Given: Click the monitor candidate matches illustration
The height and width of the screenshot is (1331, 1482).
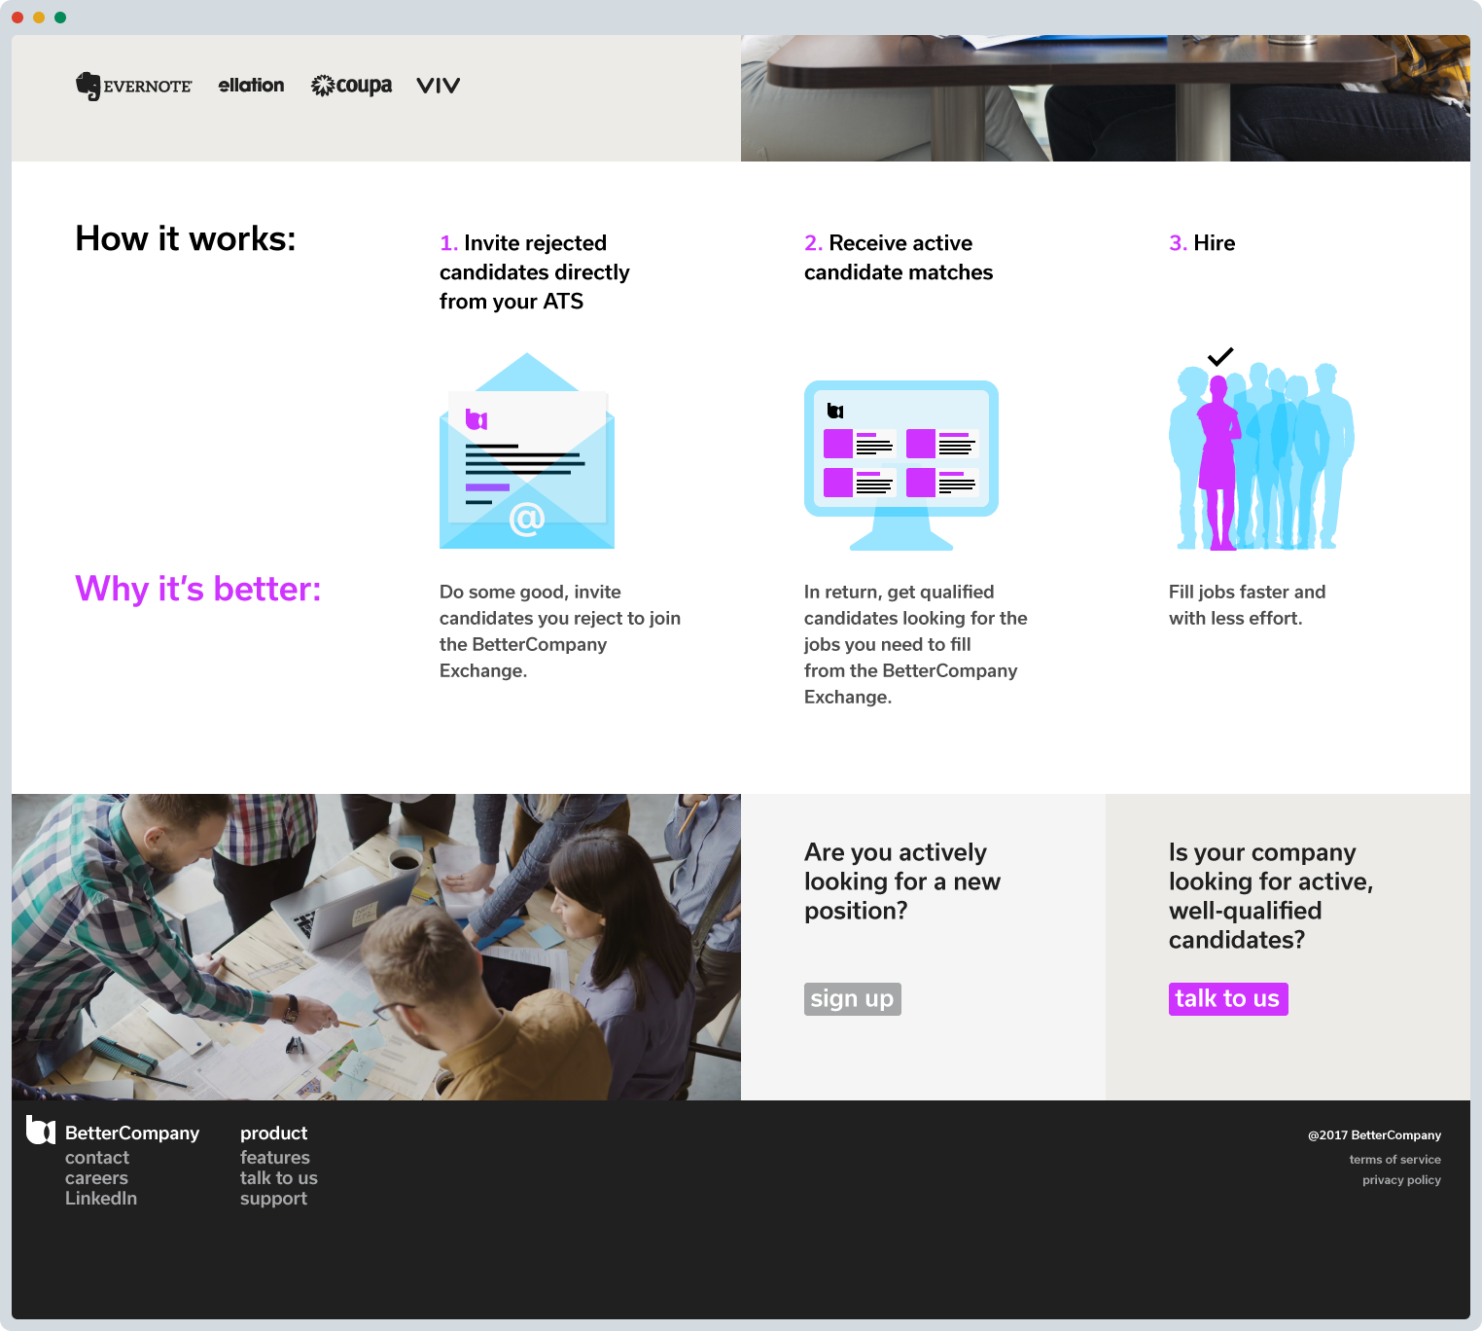Looking at the screenshot, I should click(901, 465).
